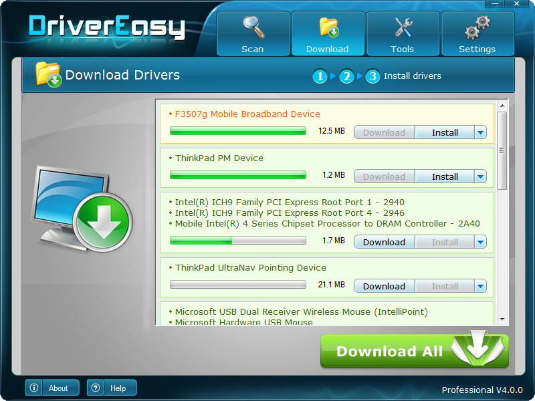This screenshot has width=535, height=401.
Task: Download the Intel ICH9 chipset driver
Action: (x=384, y=242)
